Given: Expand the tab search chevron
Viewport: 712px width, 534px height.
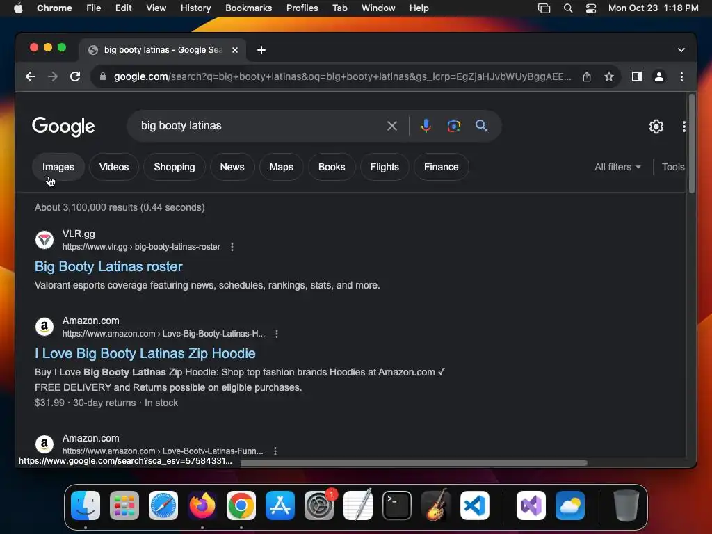Looking at the screenshot, I should 681,50.
